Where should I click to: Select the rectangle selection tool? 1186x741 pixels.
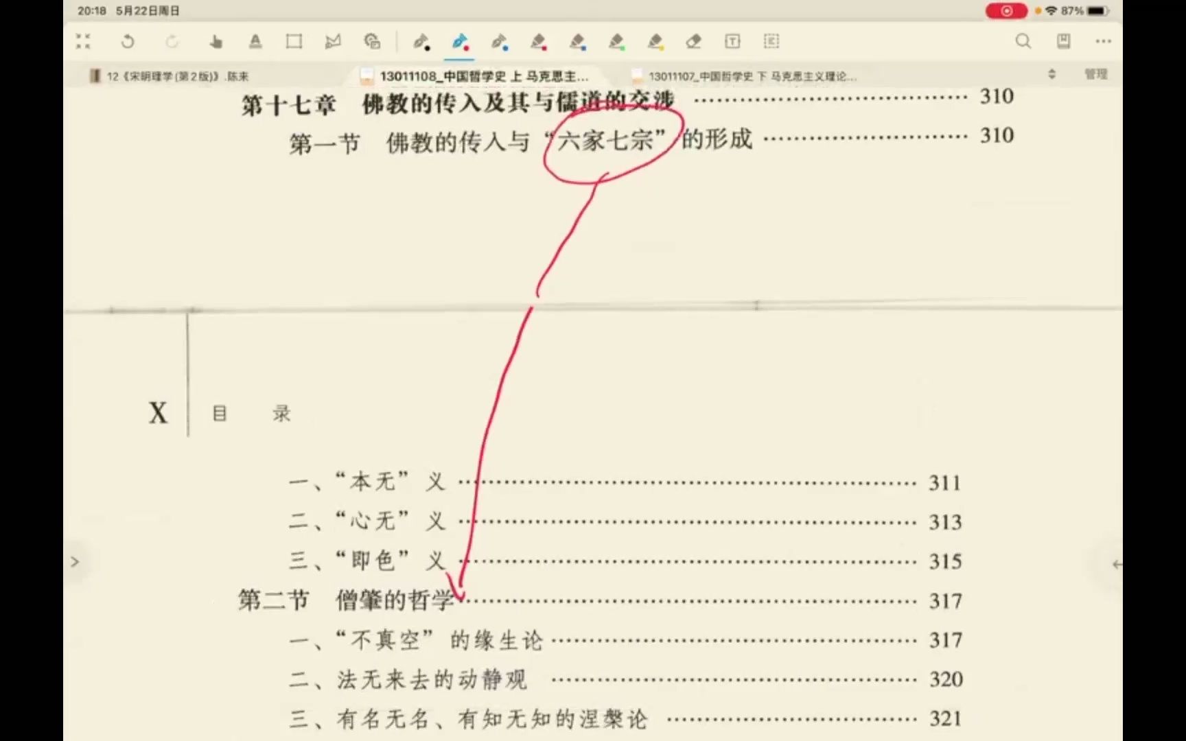[x=294, y=42]
